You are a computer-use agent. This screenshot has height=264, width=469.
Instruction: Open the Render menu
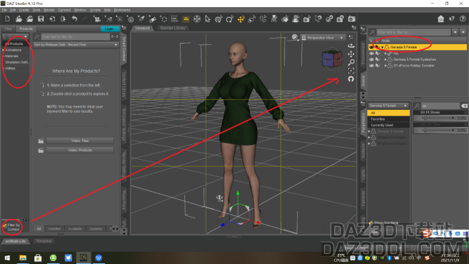tap(49, 10)
